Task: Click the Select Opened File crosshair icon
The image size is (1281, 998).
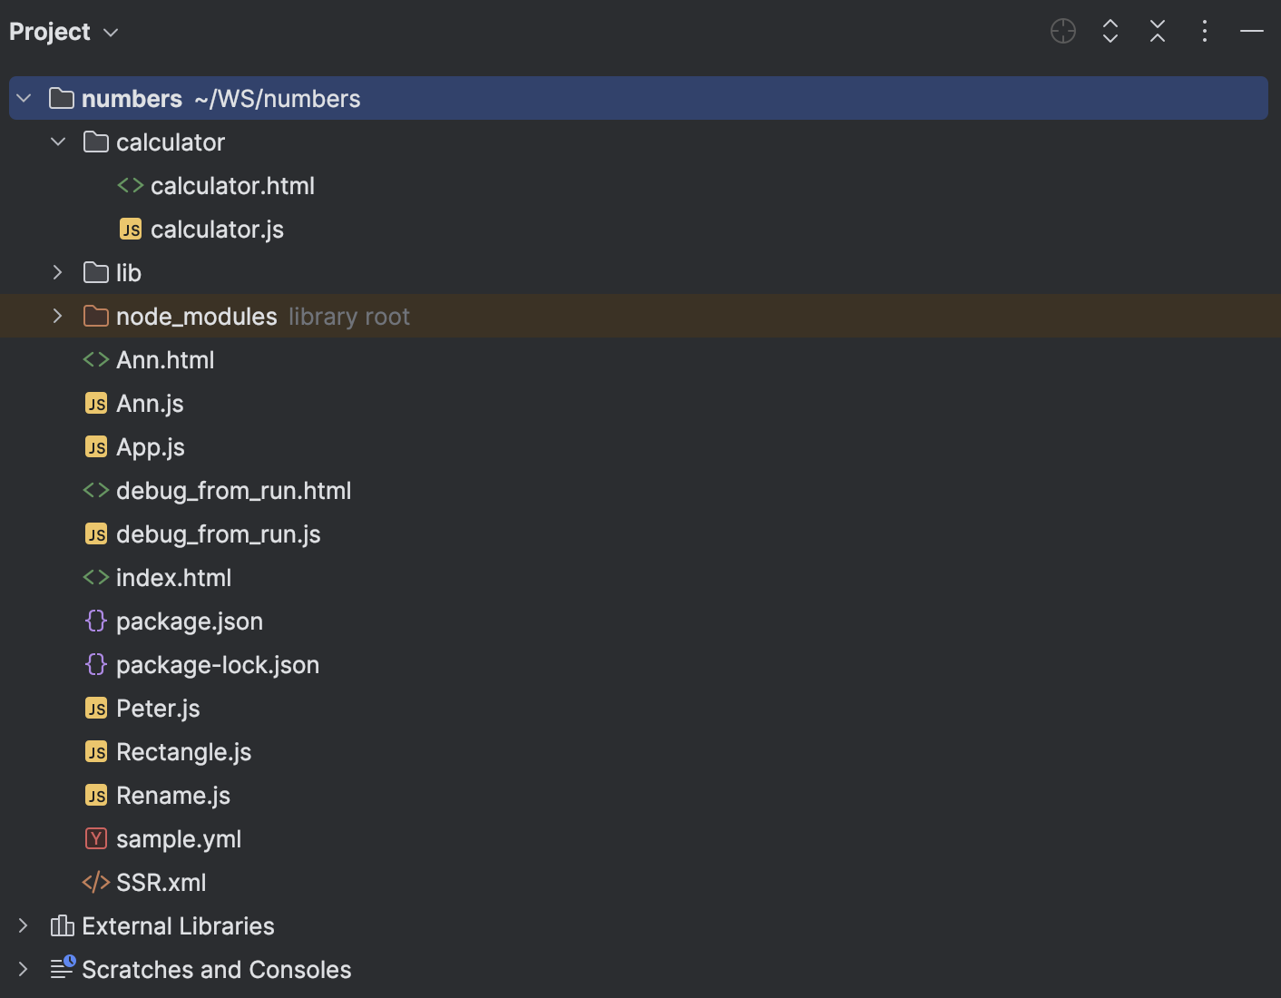Action: 1062,31
